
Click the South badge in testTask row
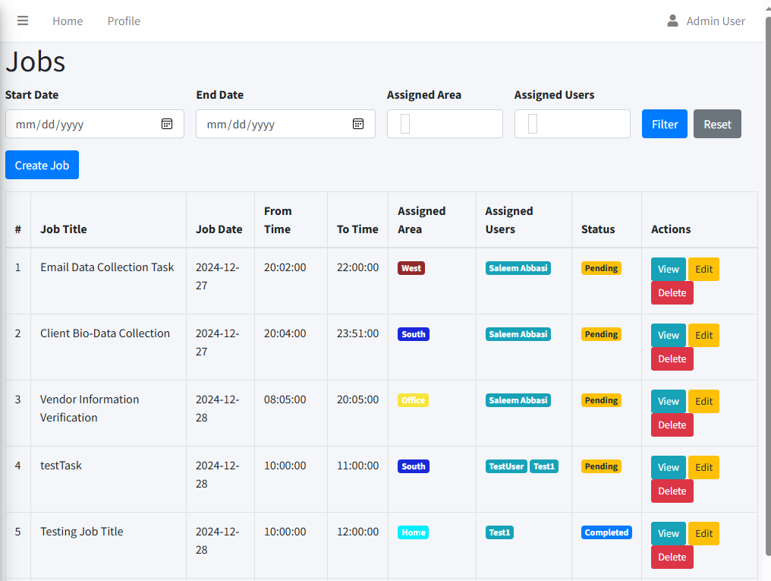click(414, 466)
